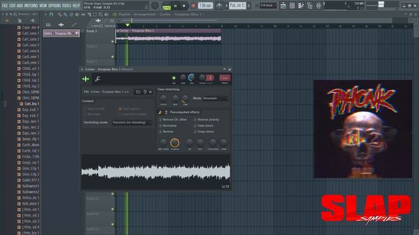Click the automation clip focus icon above the picker
Image resolution: width=419 pixels, height=235 pixels.
coord(74,25)
